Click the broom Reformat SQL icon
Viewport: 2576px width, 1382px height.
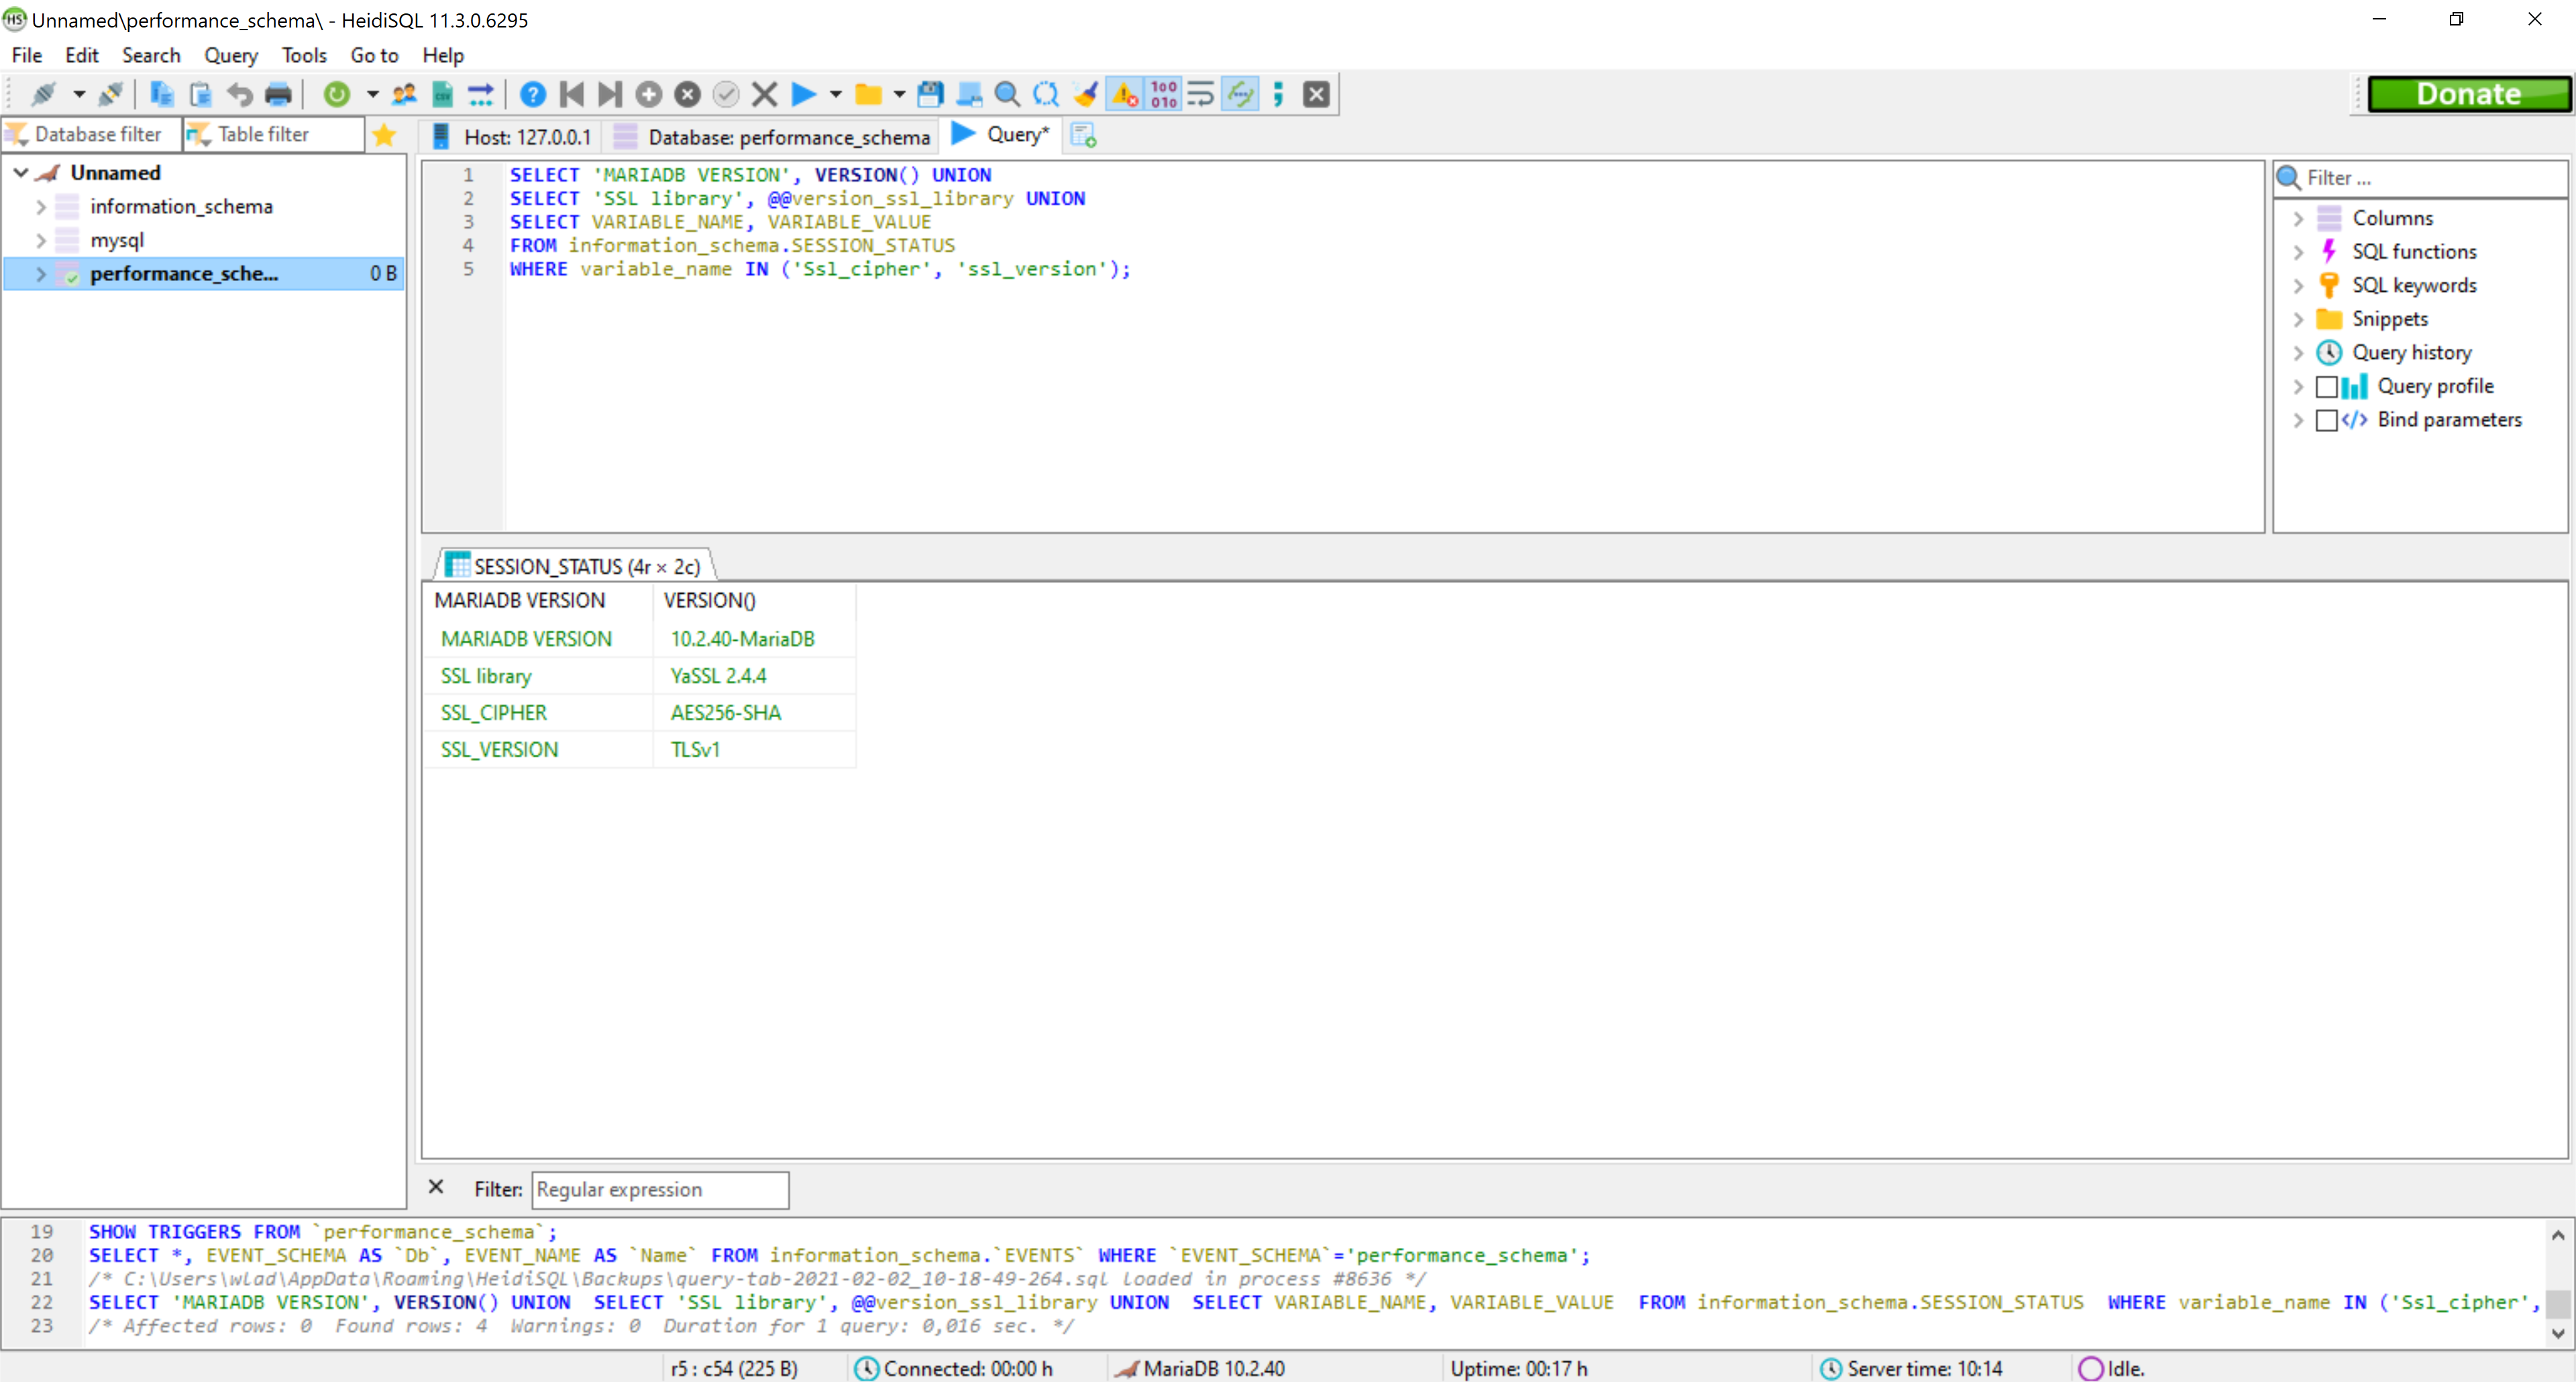point(1086,94)
